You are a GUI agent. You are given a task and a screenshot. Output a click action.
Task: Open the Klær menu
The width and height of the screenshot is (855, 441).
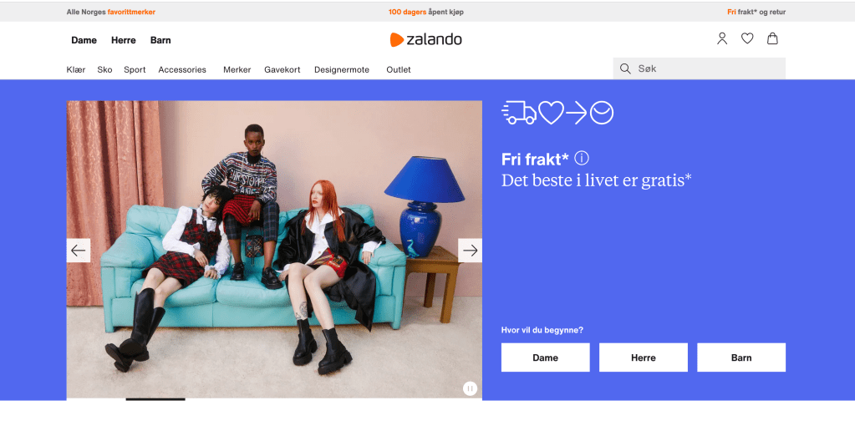(76, 70)
